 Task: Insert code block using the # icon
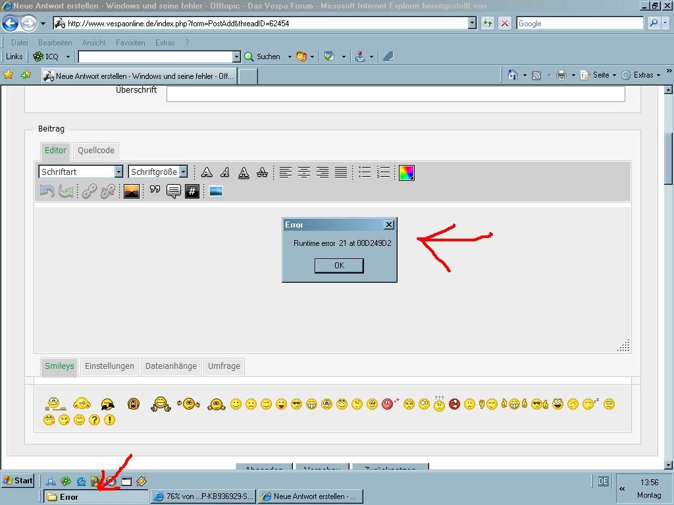point(192,191)
